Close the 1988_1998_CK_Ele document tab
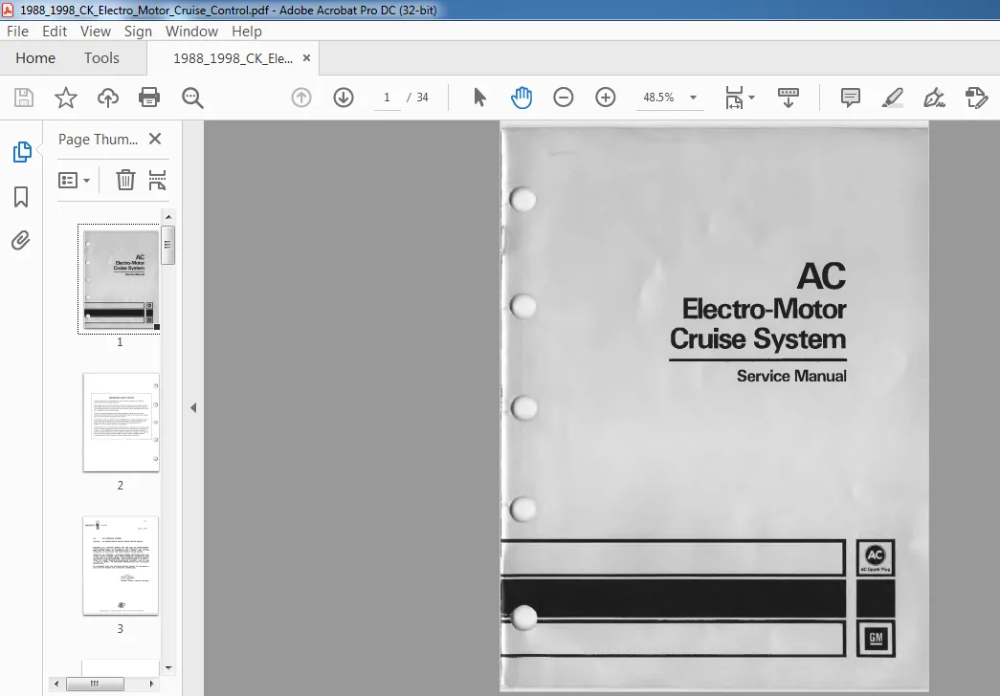This screenshot has width=1000, height=696. (307, 58)
